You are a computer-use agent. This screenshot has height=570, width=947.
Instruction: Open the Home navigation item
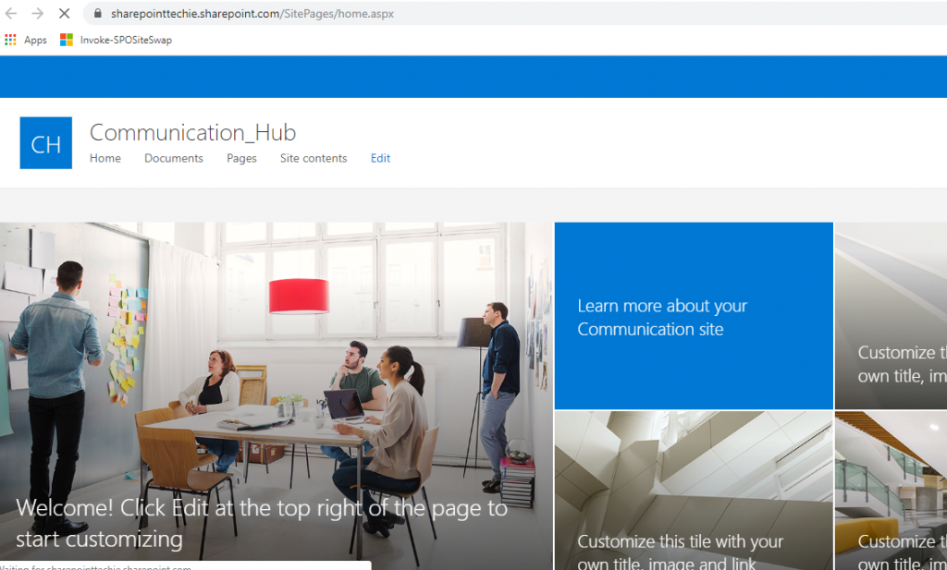pos(105,158)
